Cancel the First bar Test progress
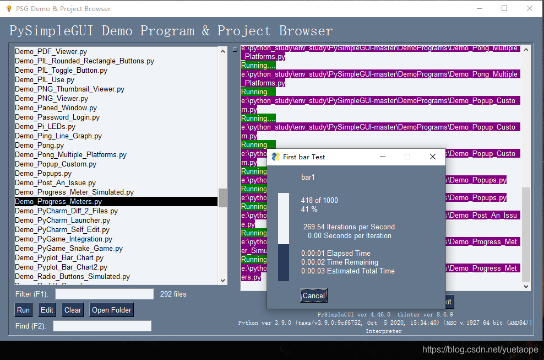544x360 pixels. pyautogui.click(x=314, y=295)
